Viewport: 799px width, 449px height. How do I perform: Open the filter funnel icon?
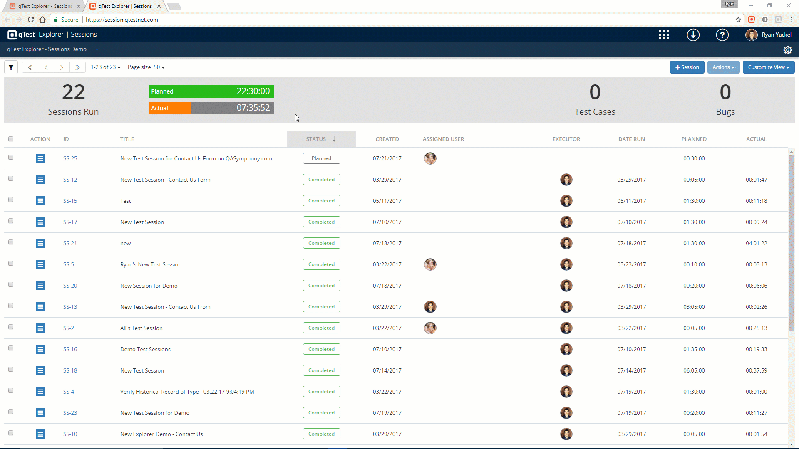pyautogui.click(x=11, y=67)
